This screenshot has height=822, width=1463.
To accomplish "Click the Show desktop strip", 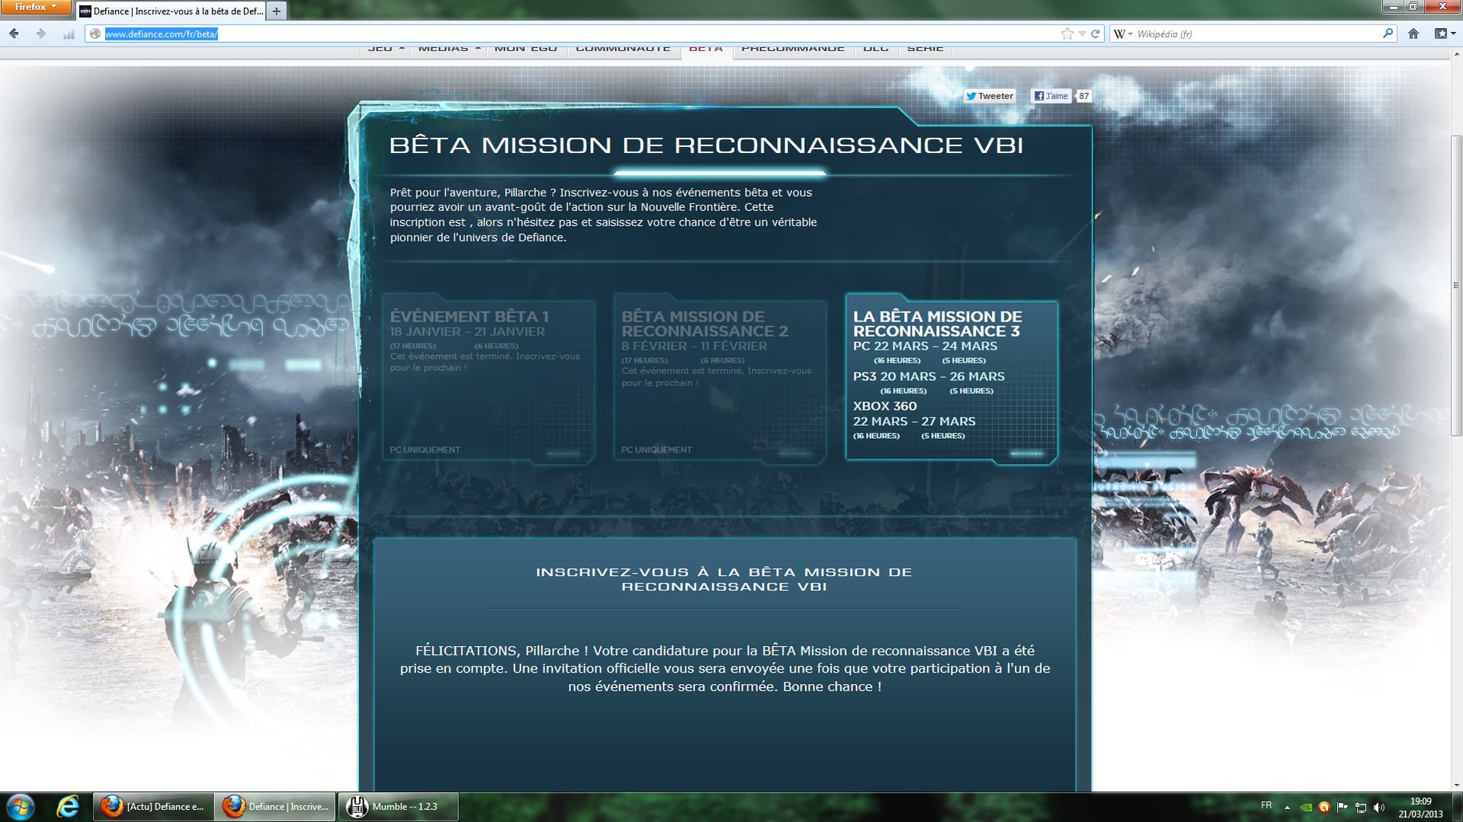I will 1458,807.
